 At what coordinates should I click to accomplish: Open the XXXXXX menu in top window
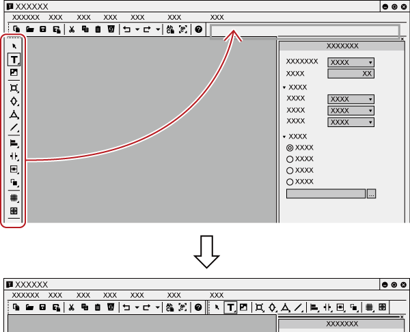pyautogui.click(x=26, y=17)
